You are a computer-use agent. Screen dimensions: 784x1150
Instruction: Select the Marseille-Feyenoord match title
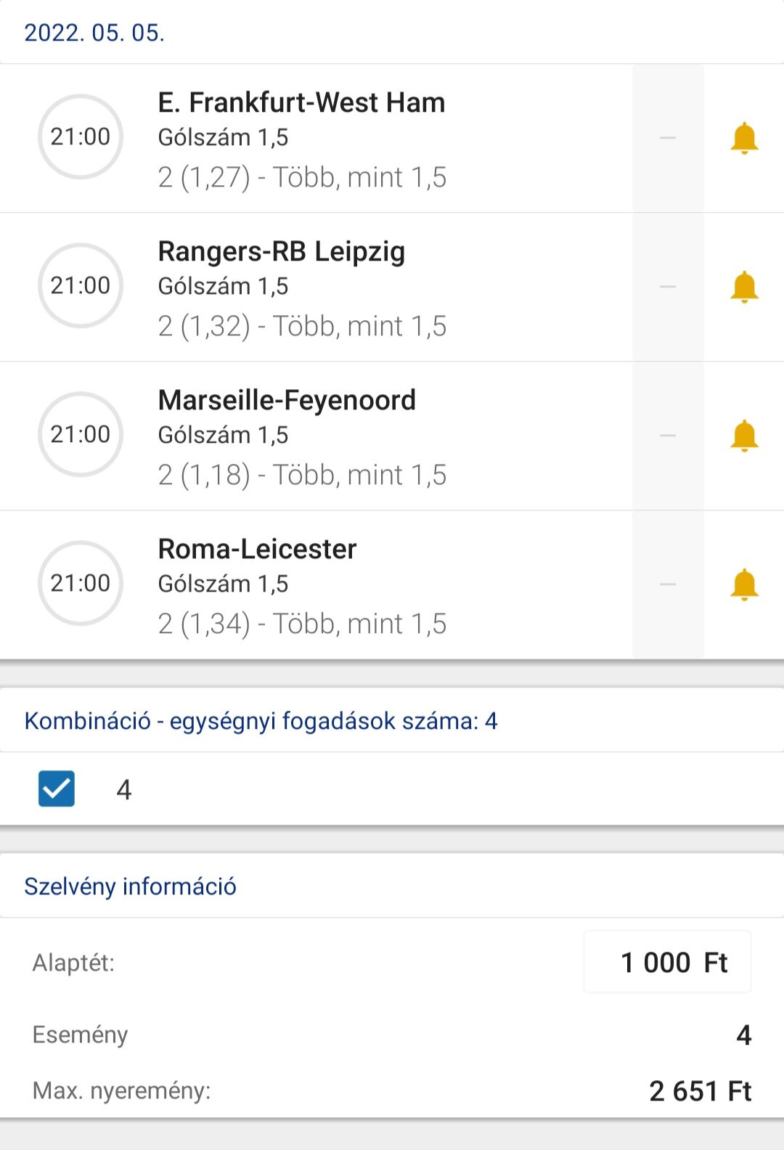pyautogui.click(x=287, y=401)
